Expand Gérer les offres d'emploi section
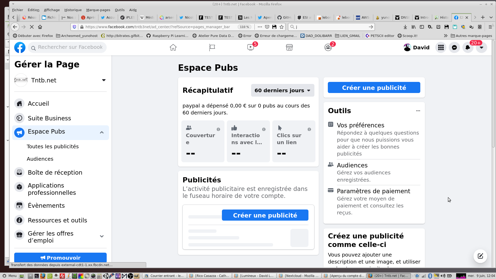496x279 pixels. click(x=102, y=236)
